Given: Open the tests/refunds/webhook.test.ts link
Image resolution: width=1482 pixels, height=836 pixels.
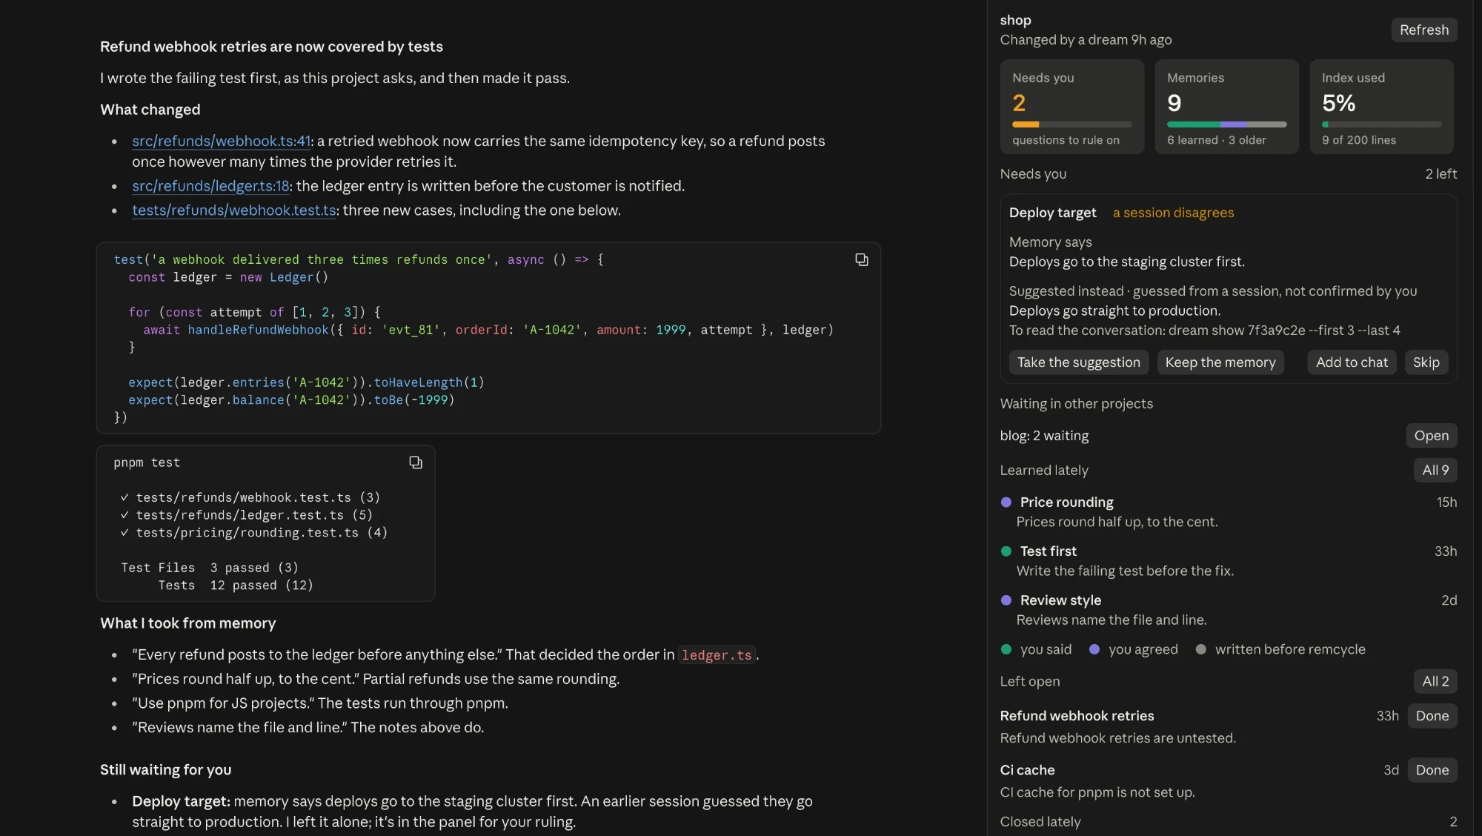Looking at the screenshot, I should [234, 210].
